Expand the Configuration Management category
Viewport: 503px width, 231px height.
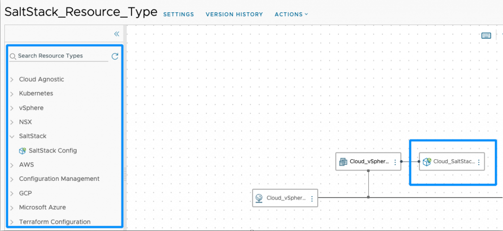point(12,179)
